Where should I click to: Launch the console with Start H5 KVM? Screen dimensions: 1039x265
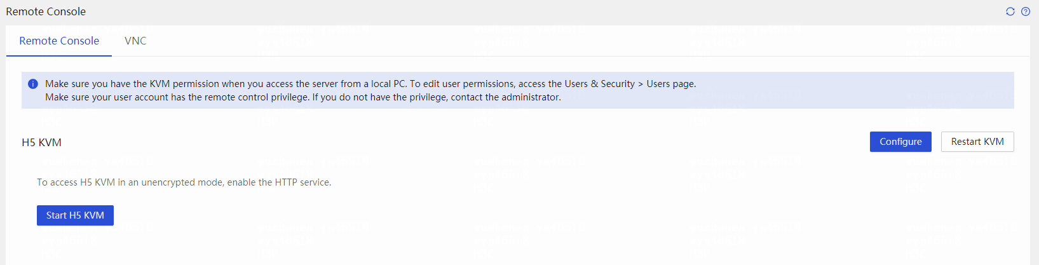click(x=75, y=215)
